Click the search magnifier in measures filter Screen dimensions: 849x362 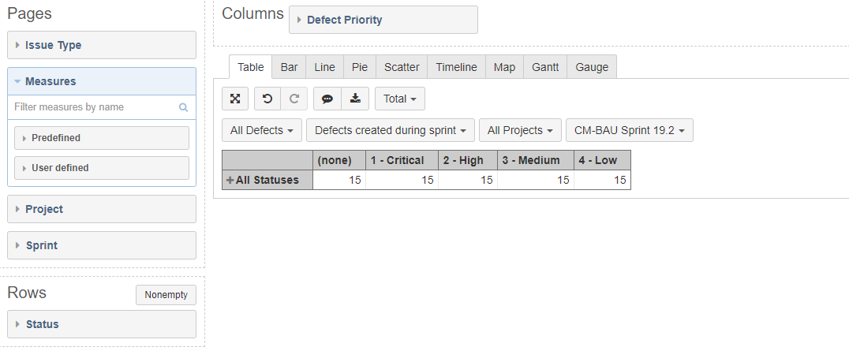[184, 107]
